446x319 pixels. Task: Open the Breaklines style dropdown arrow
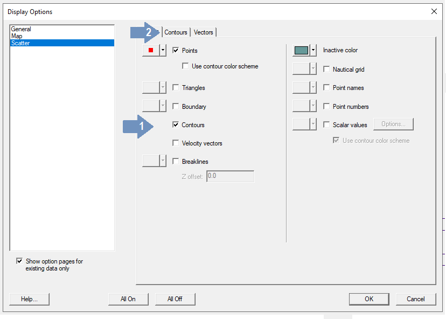tap(163, 161)
